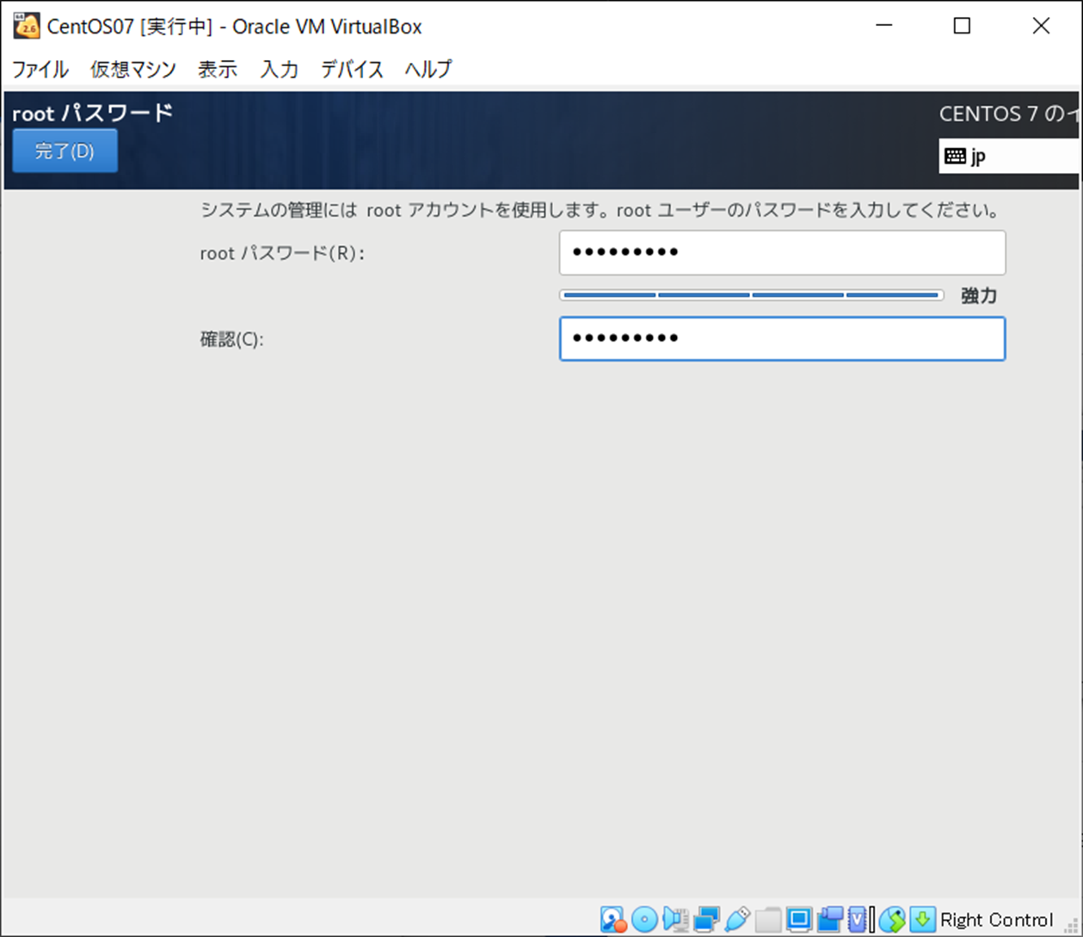1083x937 pixels.
Task: Click the jp keyboard layout indicator
Action: point(1008,156)
